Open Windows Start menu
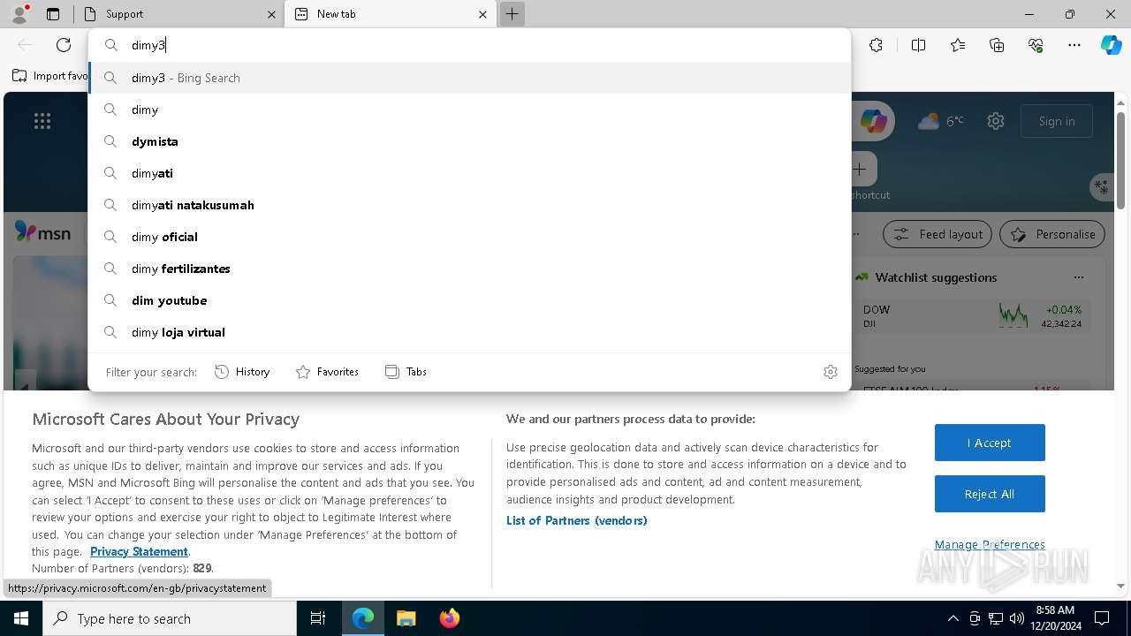The height and width of the screenshot is (636, 1131). click(x=21, y=618)
